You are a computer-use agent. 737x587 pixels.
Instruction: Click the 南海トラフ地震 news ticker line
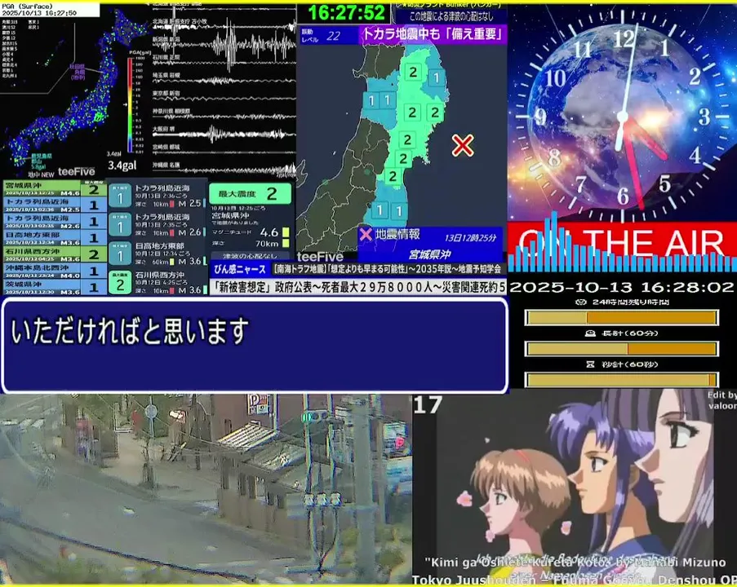[x=388, y=269]
